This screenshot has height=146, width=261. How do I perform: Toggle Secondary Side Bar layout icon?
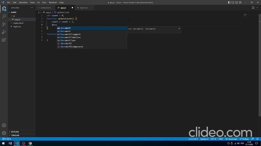tap(237, 2)
